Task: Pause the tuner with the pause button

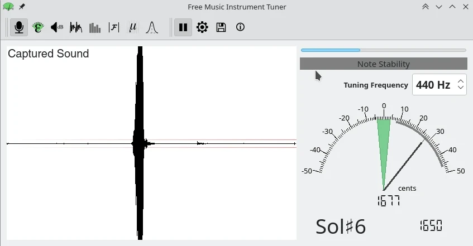Action: [x=183, y=27]
